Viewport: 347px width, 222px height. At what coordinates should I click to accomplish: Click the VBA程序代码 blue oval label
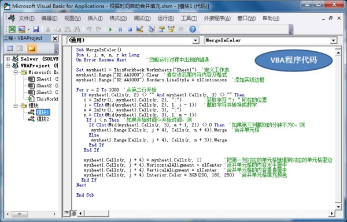294,60
